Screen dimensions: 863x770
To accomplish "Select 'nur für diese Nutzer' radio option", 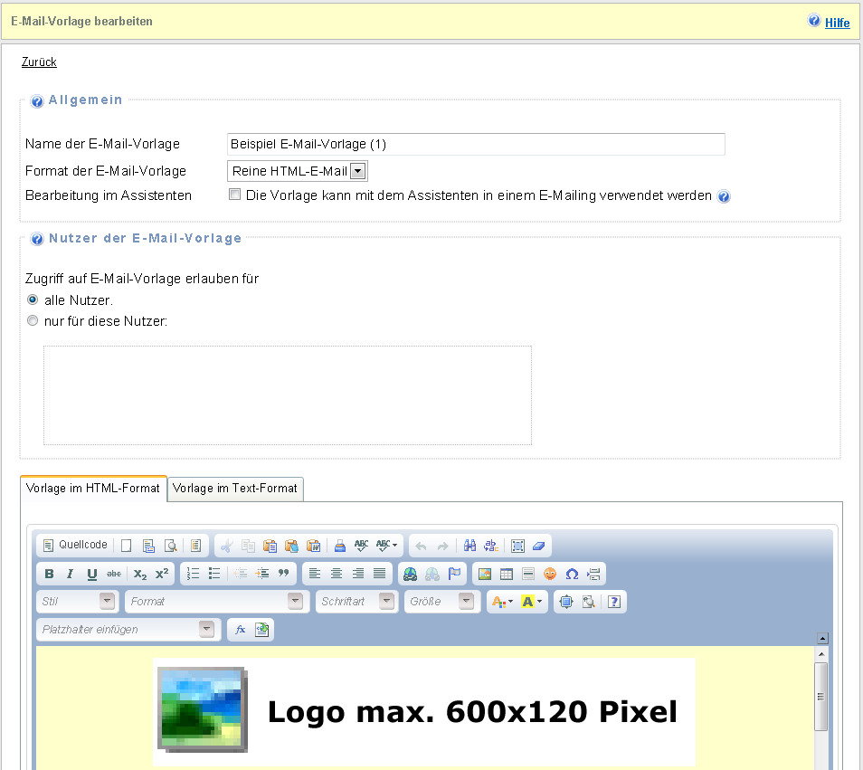I will (33, 320).
